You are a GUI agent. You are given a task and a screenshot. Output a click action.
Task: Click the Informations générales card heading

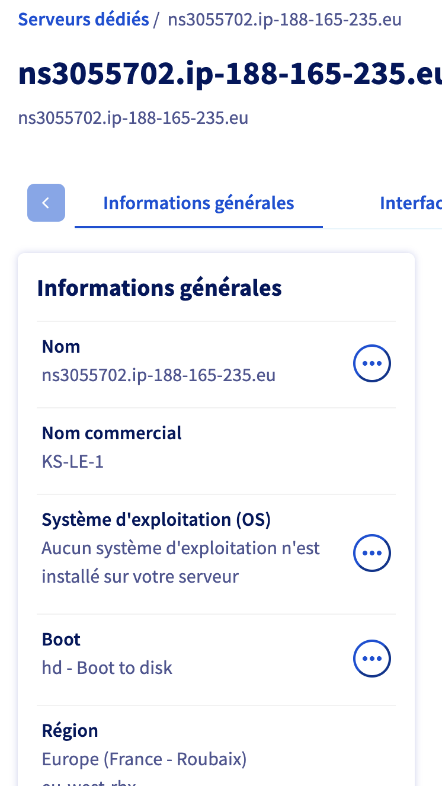[x=159, y=289]
